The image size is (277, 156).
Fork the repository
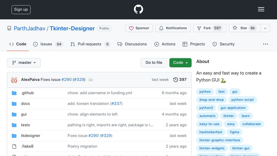210,28
